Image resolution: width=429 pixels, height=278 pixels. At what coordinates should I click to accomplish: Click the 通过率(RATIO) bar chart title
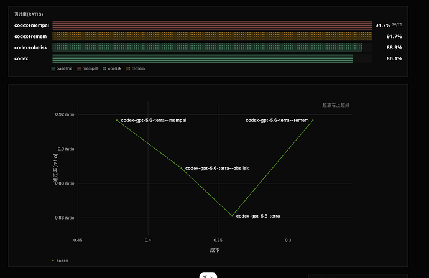pyautogui.click(x=29, y=14)
